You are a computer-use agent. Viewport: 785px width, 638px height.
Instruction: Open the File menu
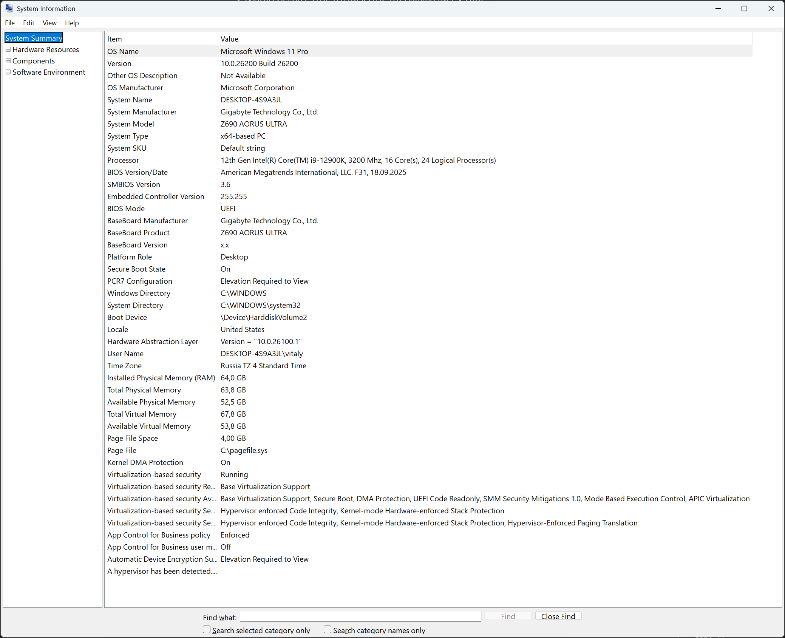click(x=9, y=23)
